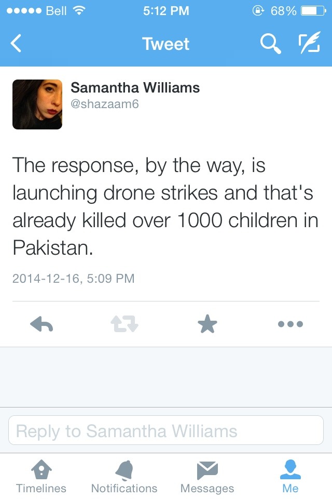Screen dimensions: 332x499
Task: Tap the Wi-Fi icon in status bar
Action: [x=79, y=11]
